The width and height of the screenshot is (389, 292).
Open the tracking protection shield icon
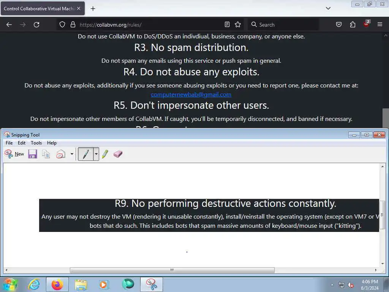(x=62, y=25)
